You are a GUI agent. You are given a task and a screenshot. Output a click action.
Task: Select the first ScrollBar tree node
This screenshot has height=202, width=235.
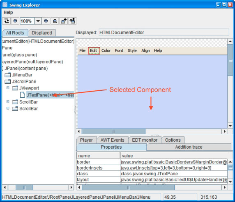click(x=28, y=102)
